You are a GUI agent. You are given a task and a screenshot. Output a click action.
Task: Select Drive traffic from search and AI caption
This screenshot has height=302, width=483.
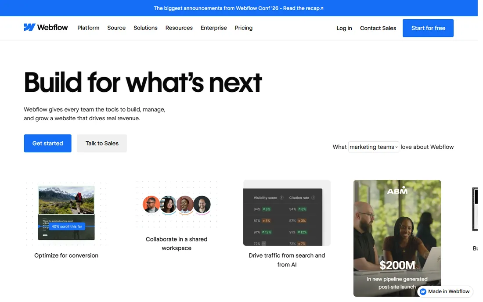click(x=287, y=260)
